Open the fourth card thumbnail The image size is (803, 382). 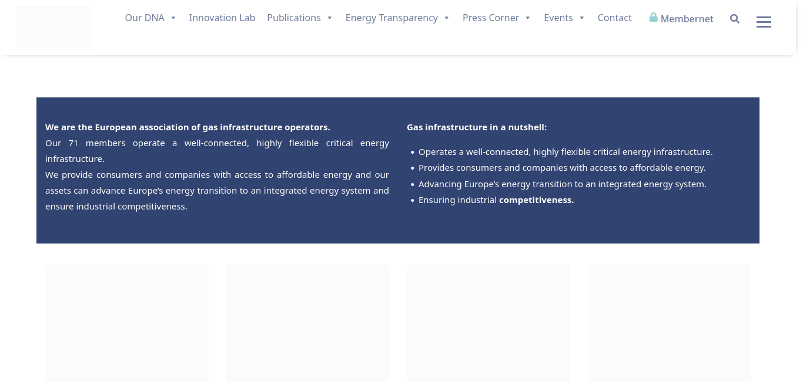669,323
